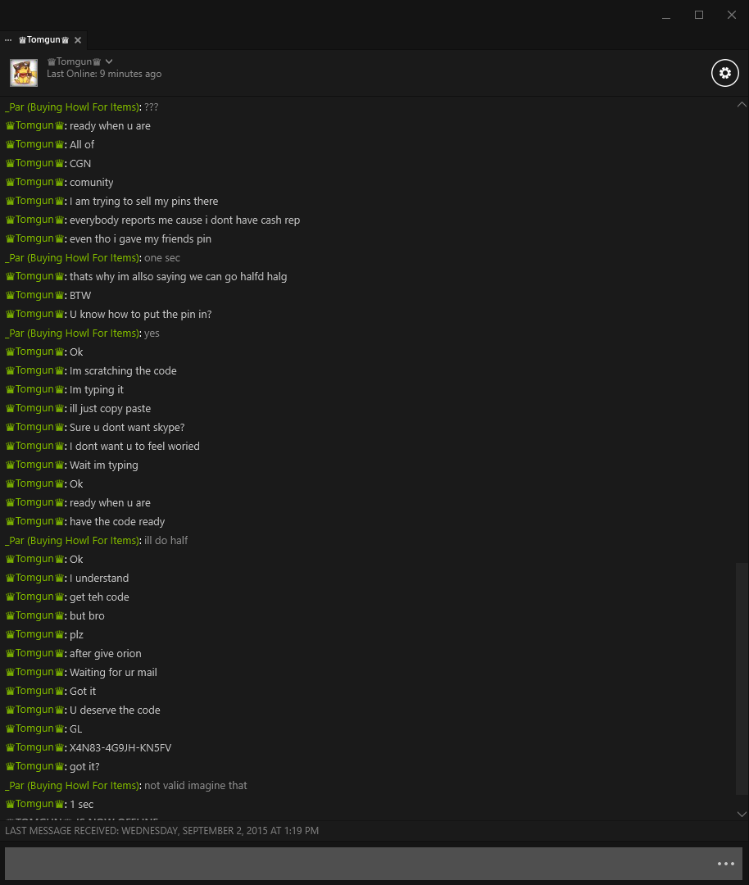
Task: Click the 'Last Online: 9 minutes ago' status
Action: tap(104, 74)
